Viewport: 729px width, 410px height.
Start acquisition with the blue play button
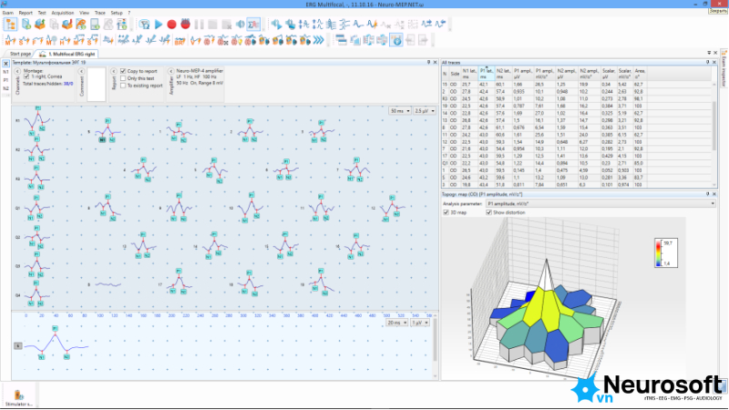(x=158, y=25)
